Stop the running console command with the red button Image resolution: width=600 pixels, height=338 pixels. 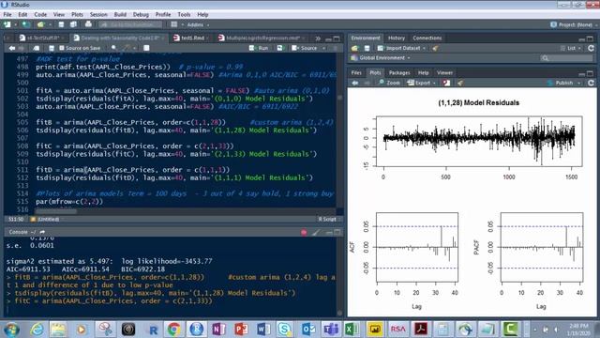pos(304,232)
